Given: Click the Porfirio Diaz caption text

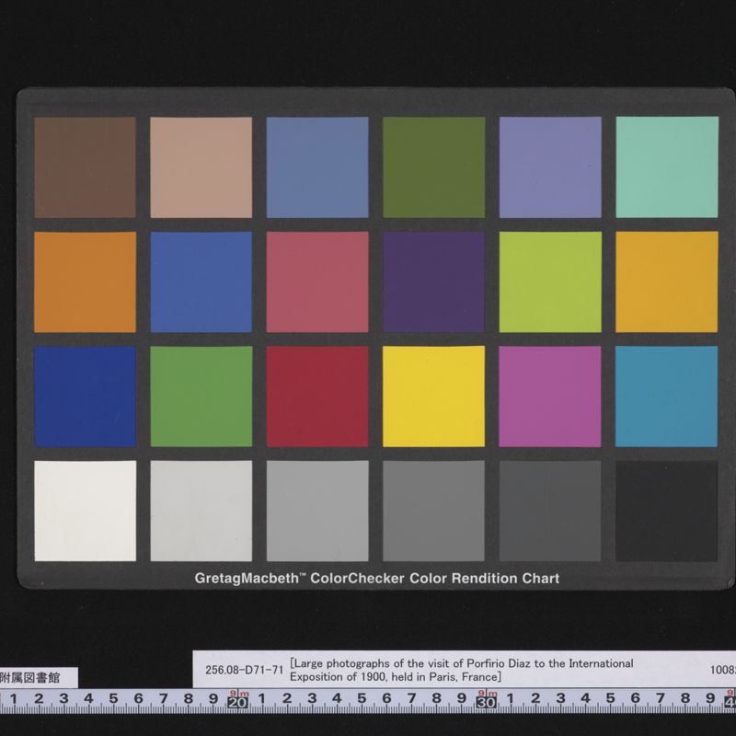Looking at the screenshot, I should coord(462,670).
